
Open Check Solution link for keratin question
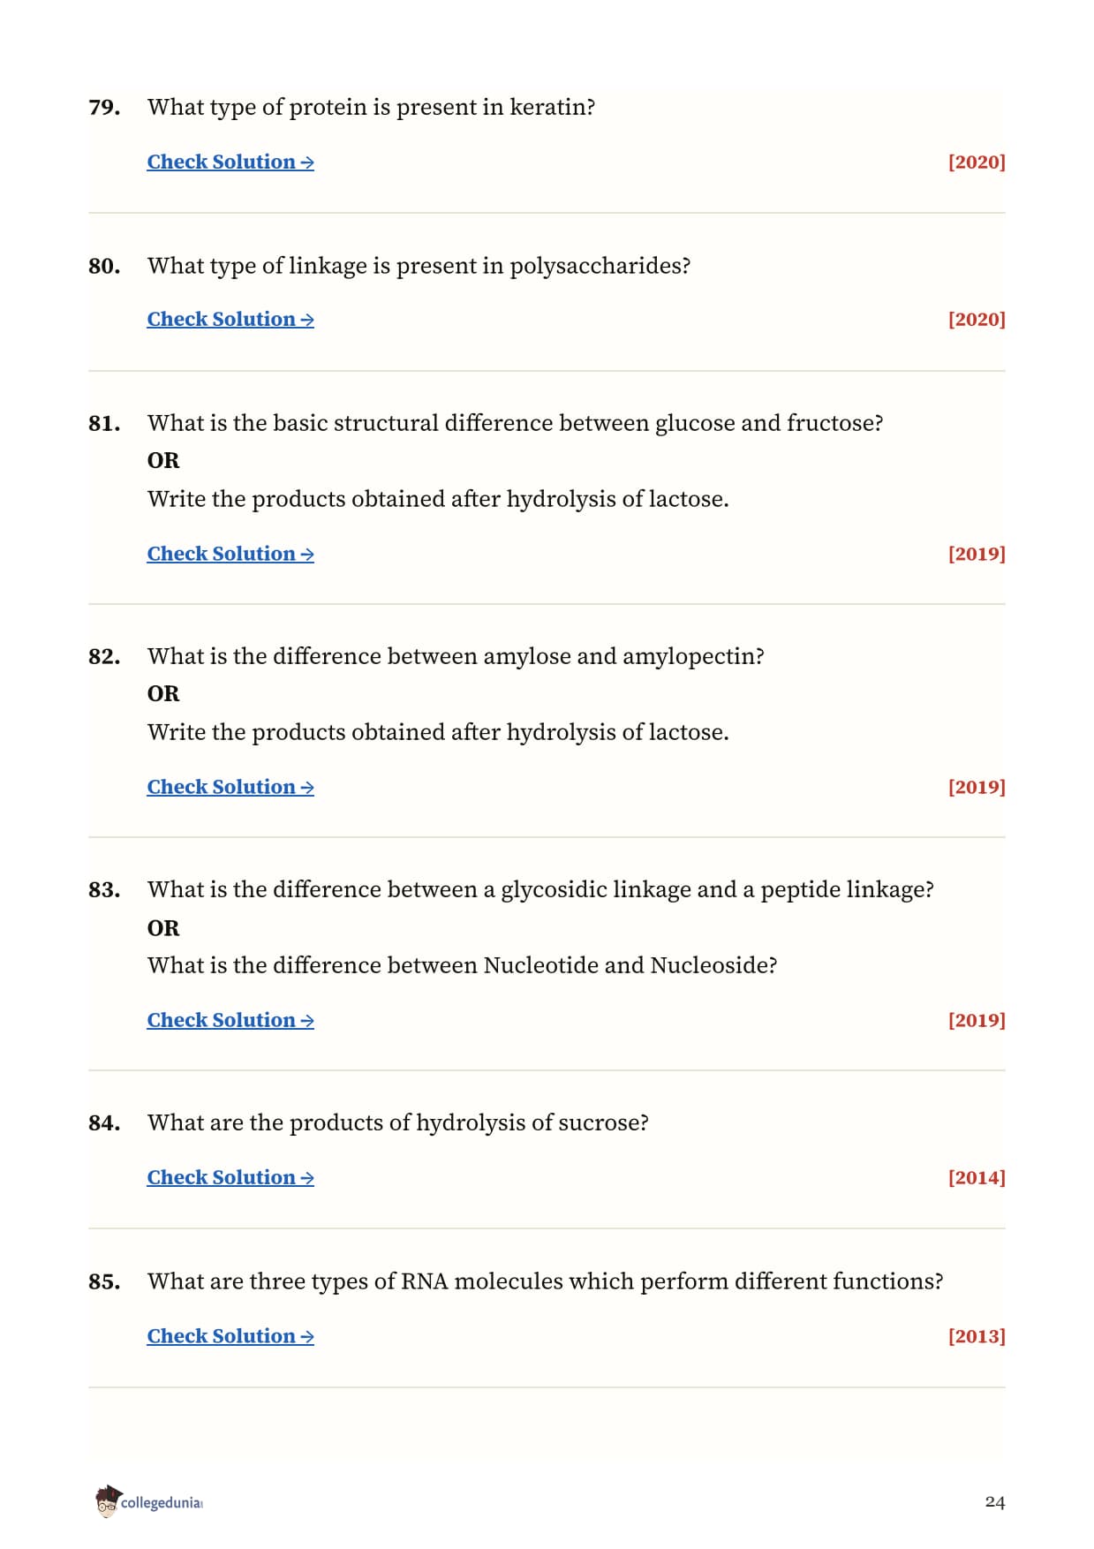(x=230, y=162)
